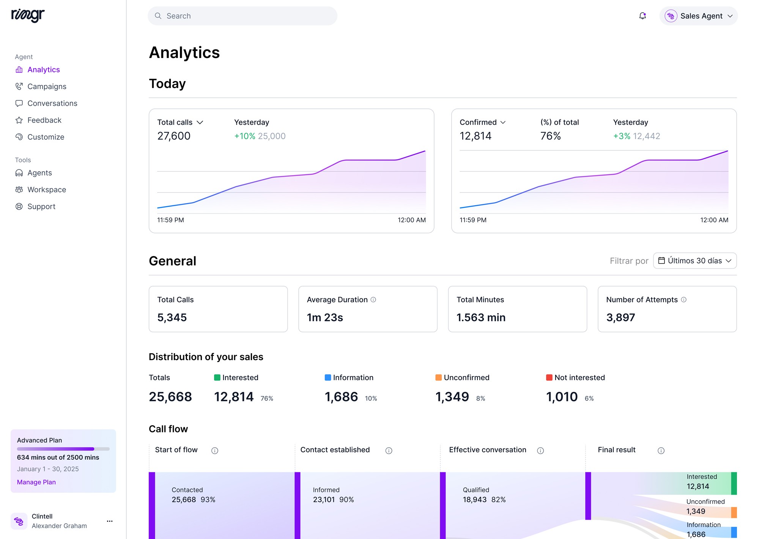Click the Manage Plan link
The image size is (759, 539).
36,482
